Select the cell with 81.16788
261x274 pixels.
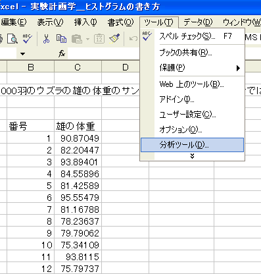coord(78,209)
